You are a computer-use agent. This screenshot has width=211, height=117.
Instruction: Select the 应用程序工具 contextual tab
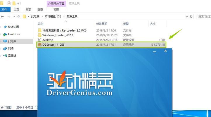pos(56,4)
